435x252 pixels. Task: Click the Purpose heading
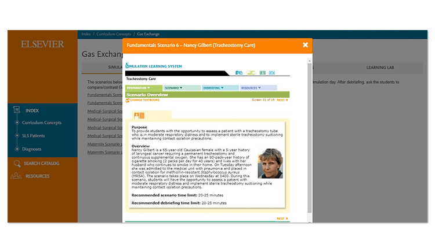[x=139, y=127]
